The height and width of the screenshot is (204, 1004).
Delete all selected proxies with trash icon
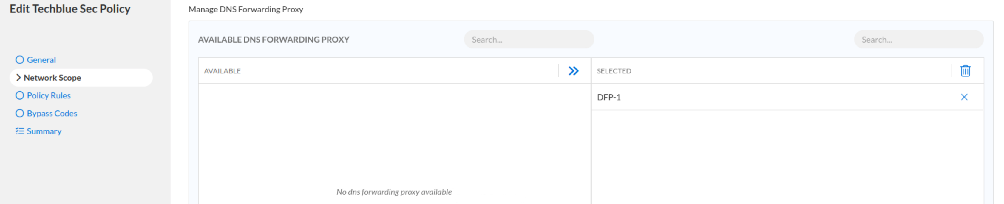click(965, 71)
